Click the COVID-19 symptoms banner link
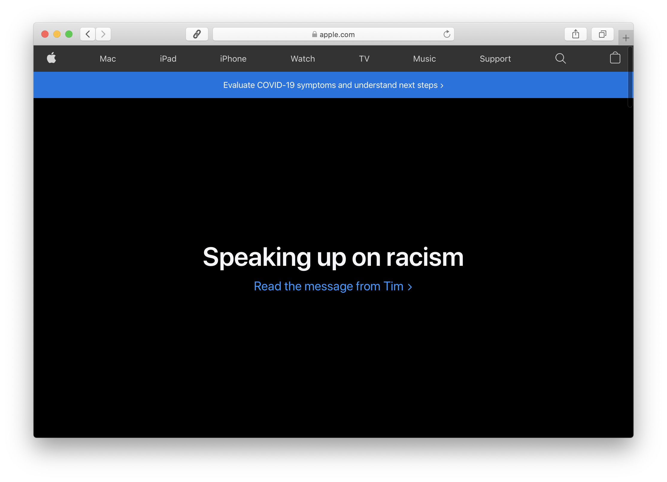The image size is (667, 482). (333, 85)
